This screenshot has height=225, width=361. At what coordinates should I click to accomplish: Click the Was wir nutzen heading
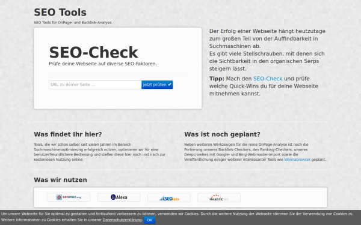(x=60, y=180)
